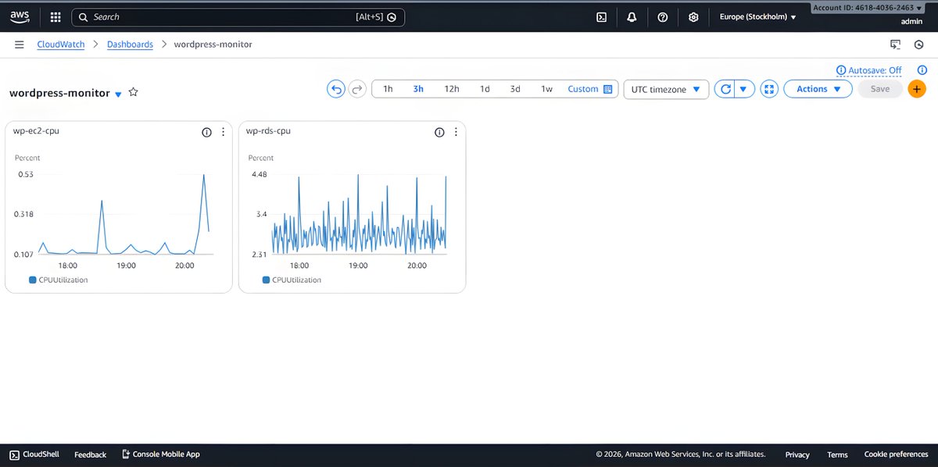Open the services grid menu icon
This screenshot has height=467, width=938.
coord(55,16)
